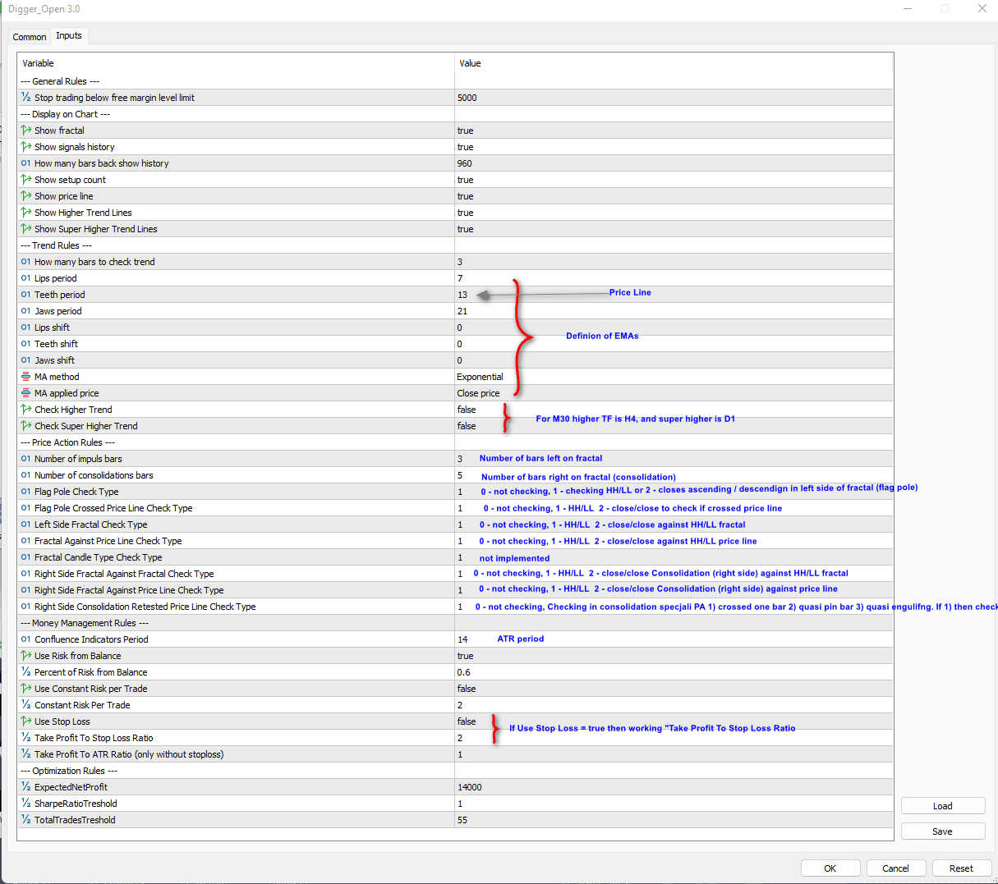The height and width of the screenshot is (884, 998).
Task: Select the Jaws shift row
Action: (x=455, y=360)
